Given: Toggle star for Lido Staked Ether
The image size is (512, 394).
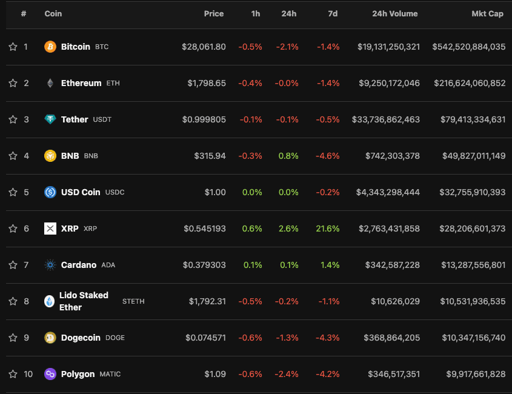Looking at the screenshot, I should click(x=13, y=301).
